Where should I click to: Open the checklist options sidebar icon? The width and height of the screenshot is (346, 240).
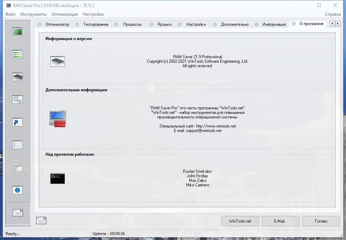pyautogui.click(x=17, y=145)
